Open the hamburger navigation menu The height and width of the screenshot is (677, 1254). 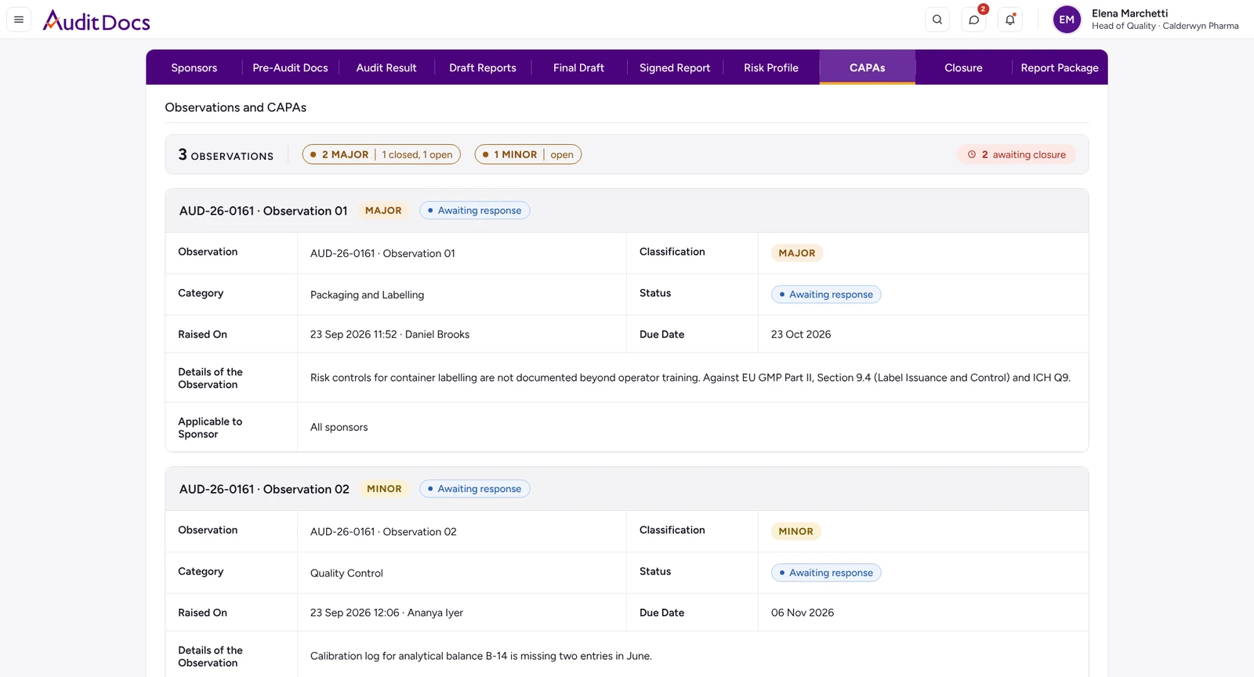19,20
